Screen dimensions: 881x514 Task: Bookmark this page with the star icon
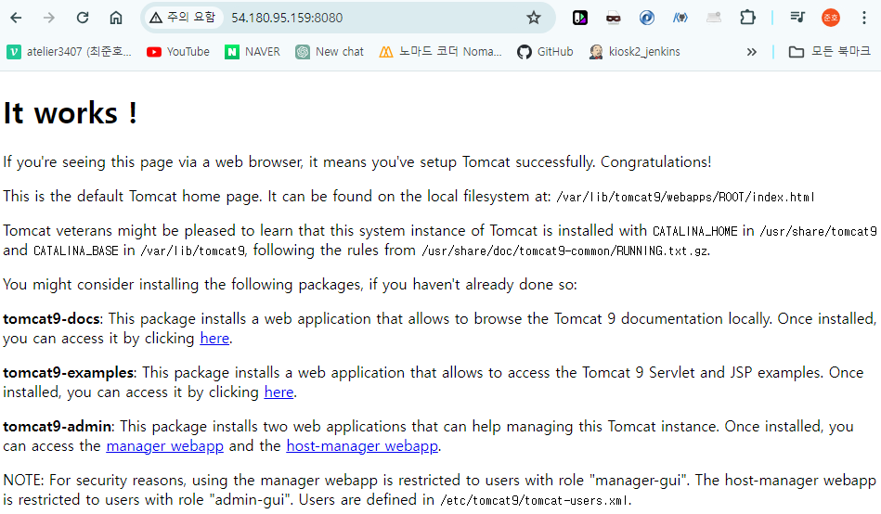[x=534, y=18]
